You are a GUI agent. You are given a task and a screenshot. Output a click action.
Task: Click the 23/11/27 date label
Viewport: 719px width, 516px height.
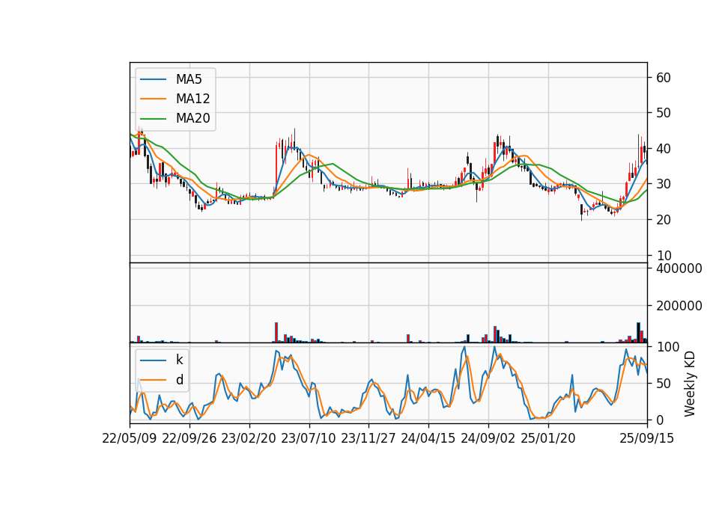pyautogui.click(x=368, y=438)
